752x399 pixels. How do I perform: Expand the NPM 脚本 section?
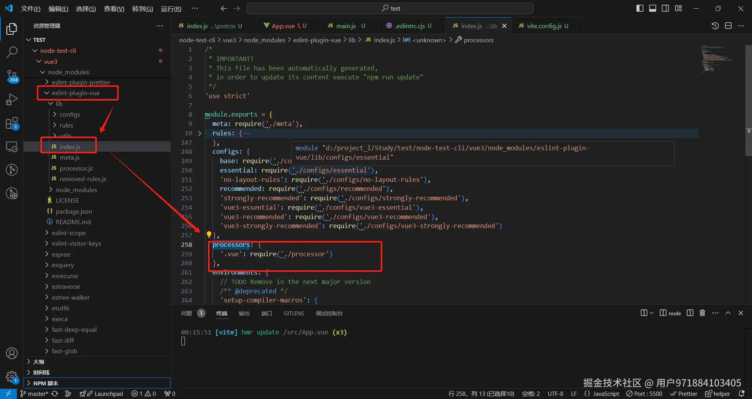[45, 383]
